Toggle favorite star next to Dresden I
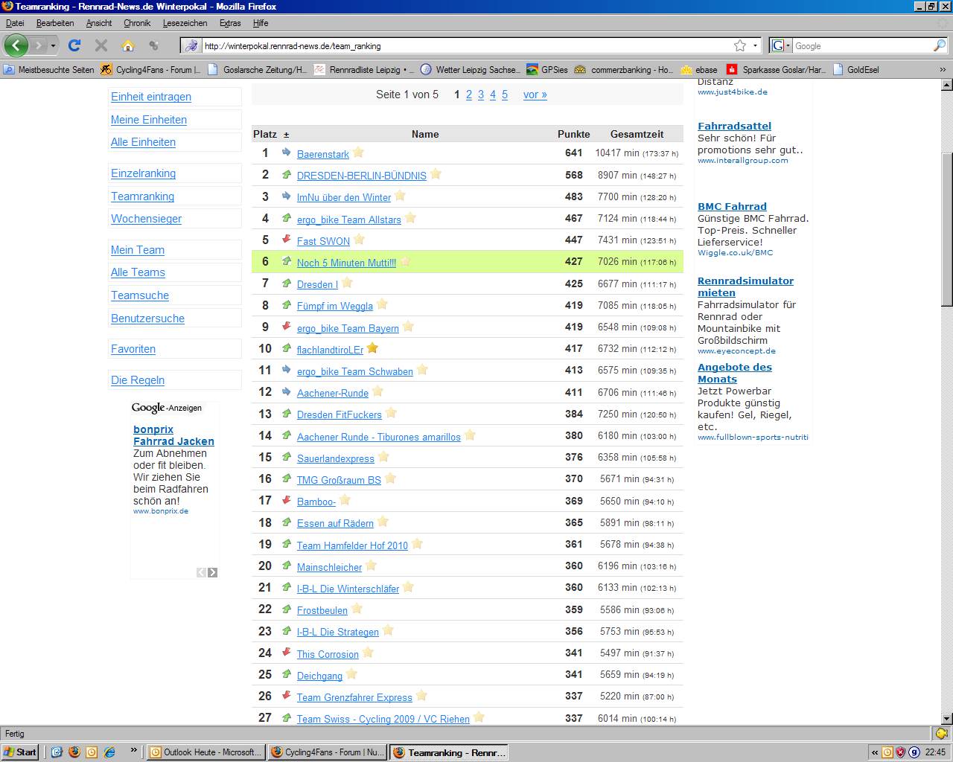 348,283
